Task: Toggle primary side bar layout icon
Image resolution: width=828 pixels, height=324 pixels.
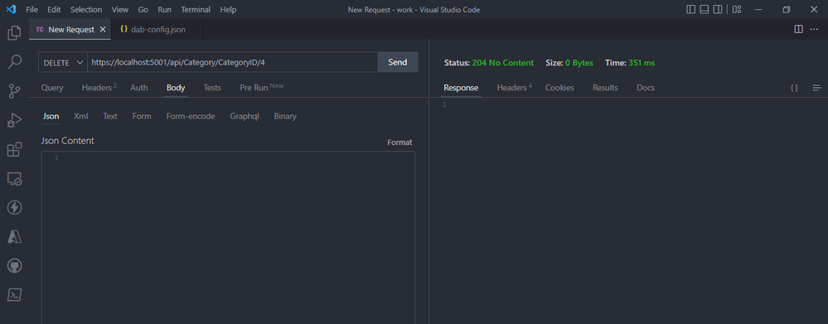Action: tap(690, 9)
